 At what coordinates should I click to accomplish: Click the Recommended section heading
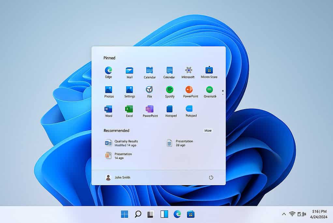click(x=116, y=131)
